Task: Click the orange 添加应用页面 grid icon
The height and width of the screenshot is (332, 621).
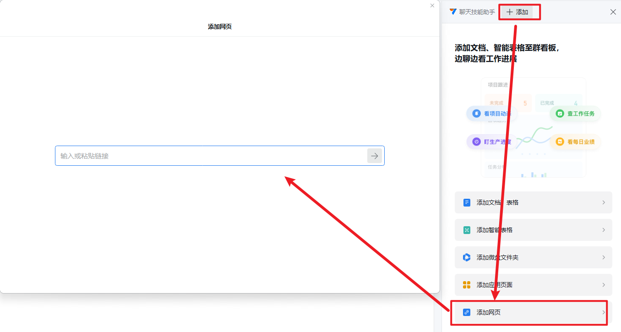Action: [x=467, y=285]
